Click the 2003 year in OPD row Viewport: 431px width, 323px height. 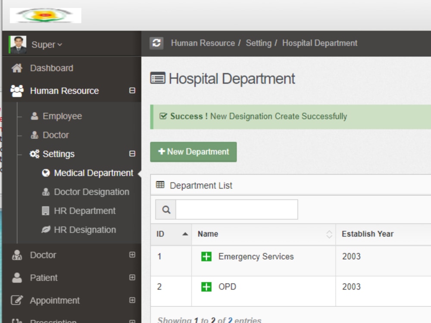[351, 287]
